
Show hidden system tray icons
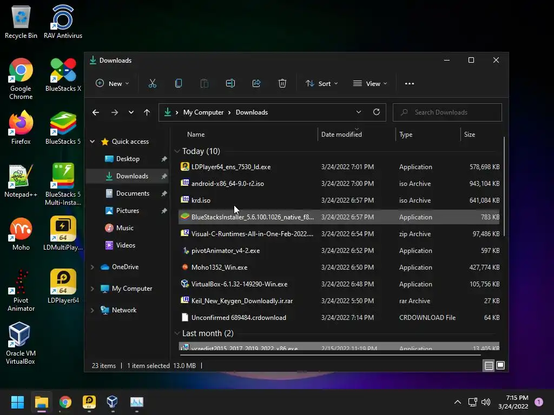458,402
